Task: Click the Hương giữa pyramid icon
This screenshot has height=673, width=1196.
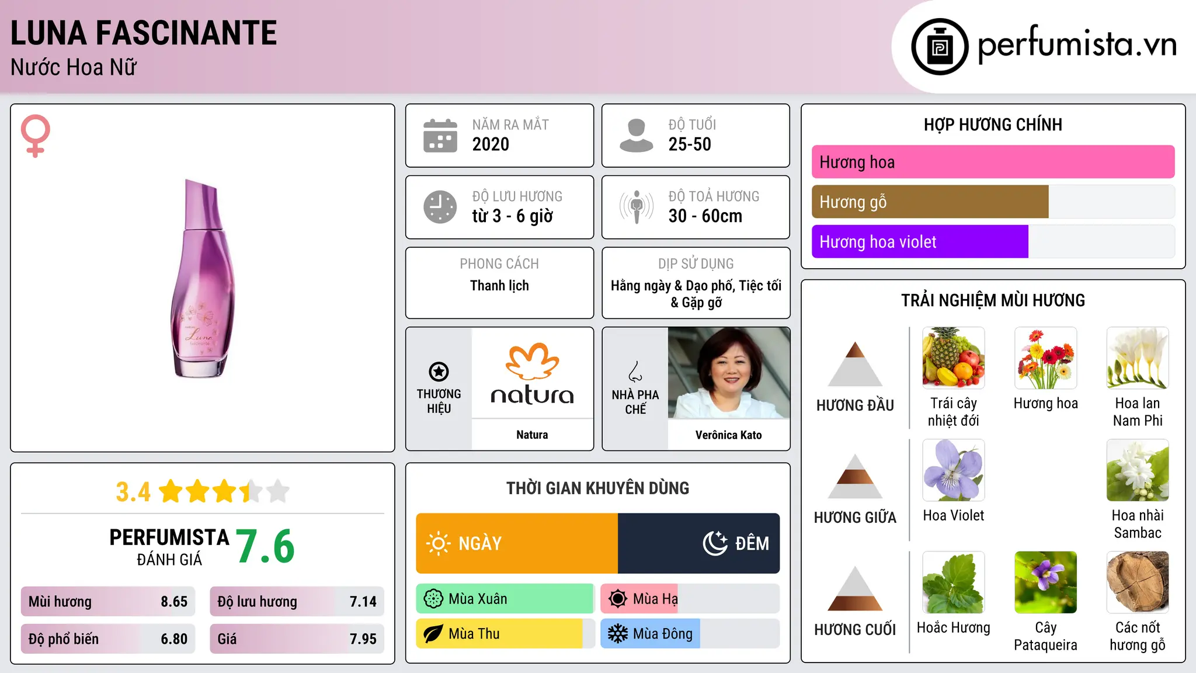Action: 855,476
